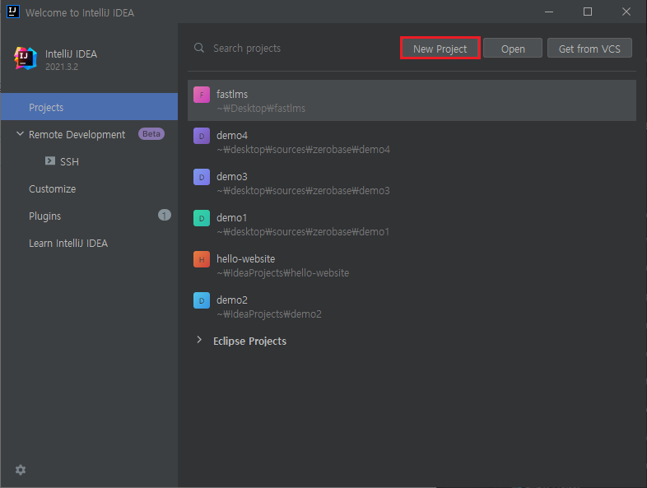The width and height of the screenshot is (647, 488).
Task: Maximize the Welcome window
Action: point(588,12)
